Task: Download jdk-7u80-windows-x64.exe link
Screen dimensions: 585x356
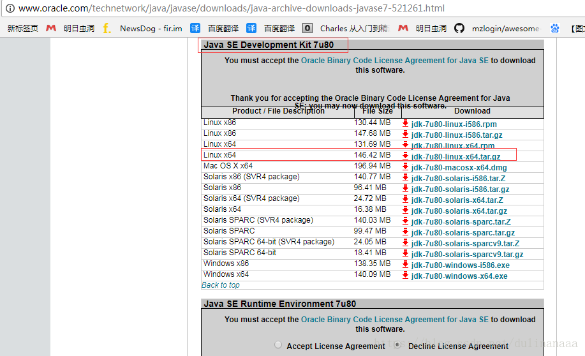Action: (459, 276)
